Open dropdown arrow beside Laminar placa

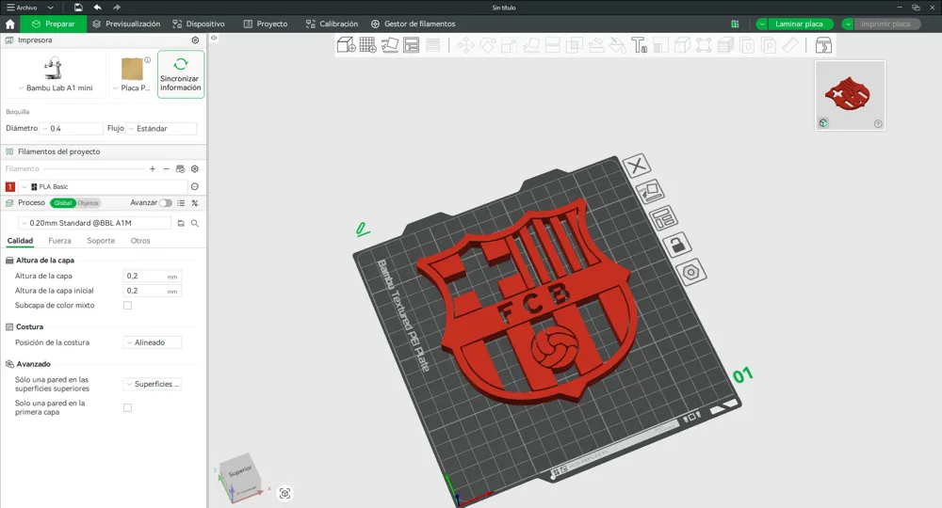click(x=762, y=24)
